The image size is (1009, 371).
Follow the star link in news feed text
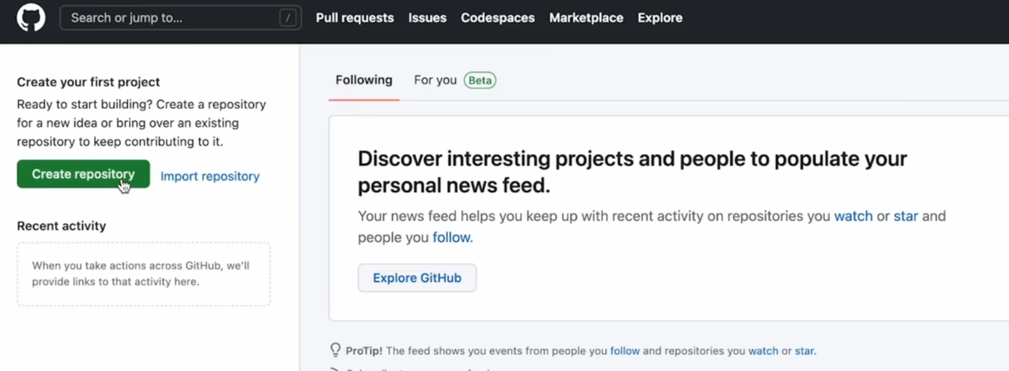point(906,216)
